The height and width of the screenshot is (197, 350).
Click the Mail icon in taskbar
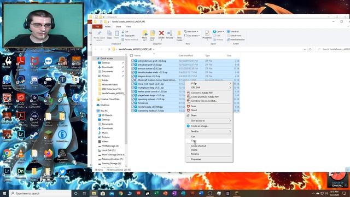click(112, 193)
